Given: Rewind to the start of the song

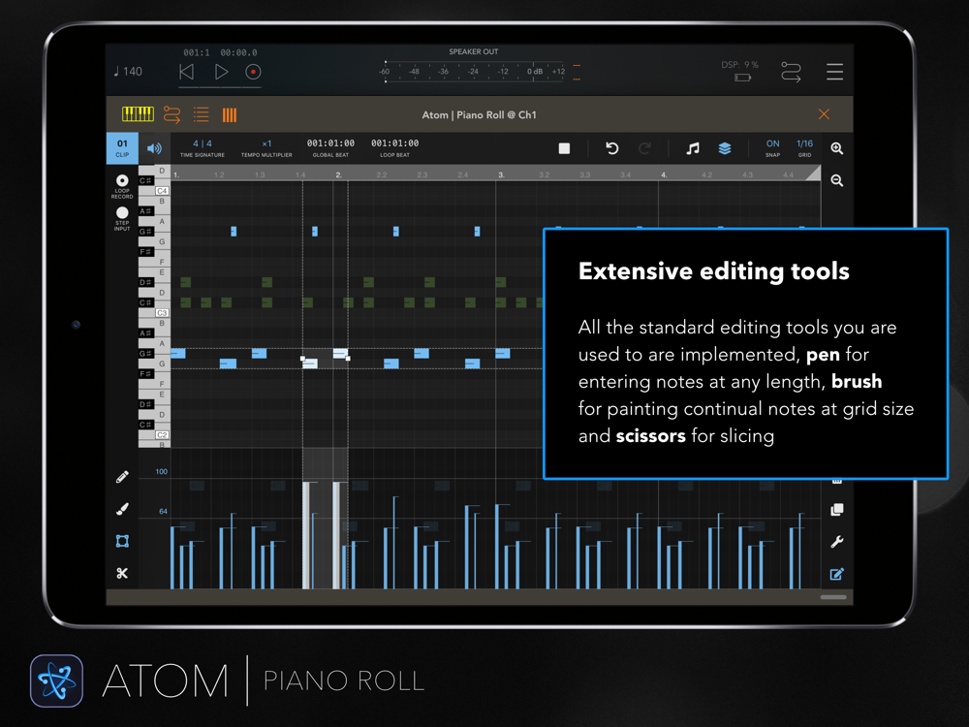Looking at the screenshot, I should [x=186, y=72].
